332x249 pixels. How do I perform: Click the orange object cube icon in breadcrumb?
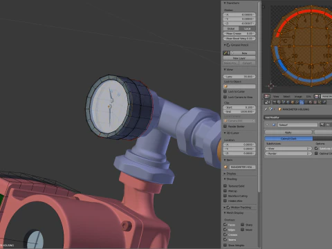pyautogui.click(x=279, y=109)
